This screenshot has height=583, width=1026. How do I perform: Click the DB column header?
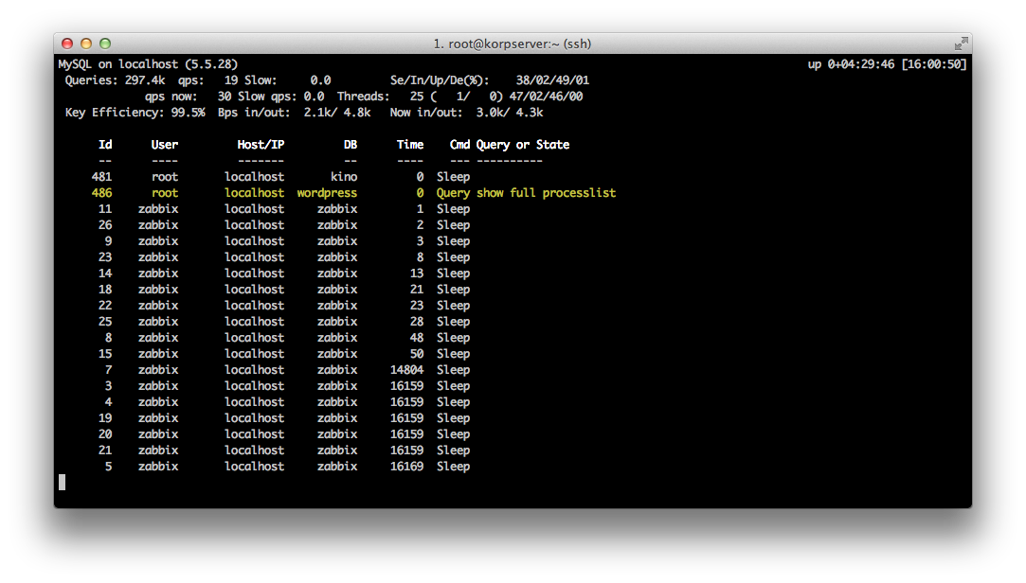tap(350, 144)
